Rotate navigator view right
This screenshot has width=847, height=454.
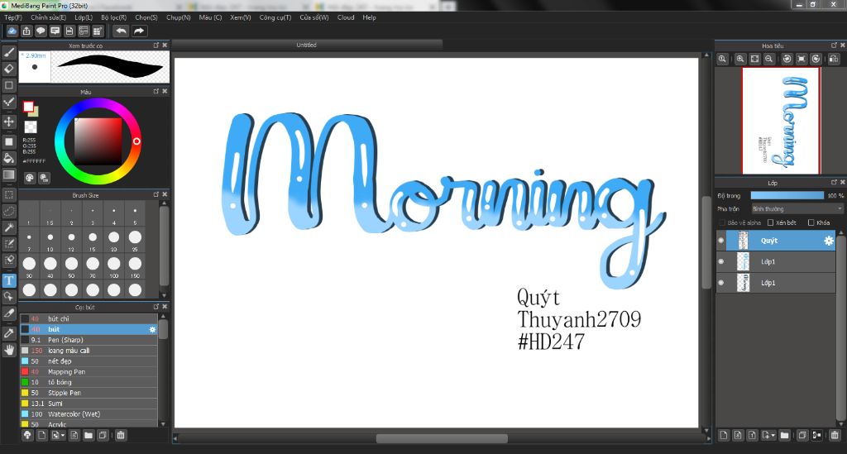816,59
